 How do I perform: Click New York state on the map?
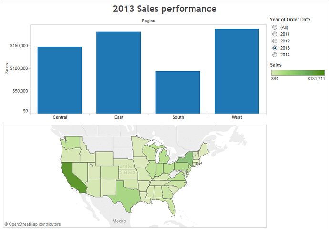coord(187,158)
